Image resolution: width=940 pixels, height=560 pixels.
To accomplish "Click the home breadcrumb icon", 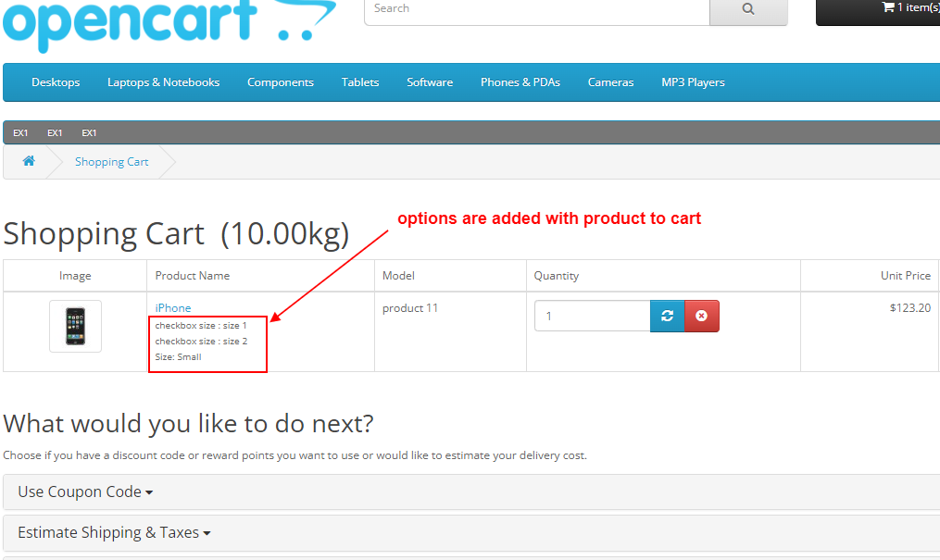I will pyautogui.click(x=28, y=161).
